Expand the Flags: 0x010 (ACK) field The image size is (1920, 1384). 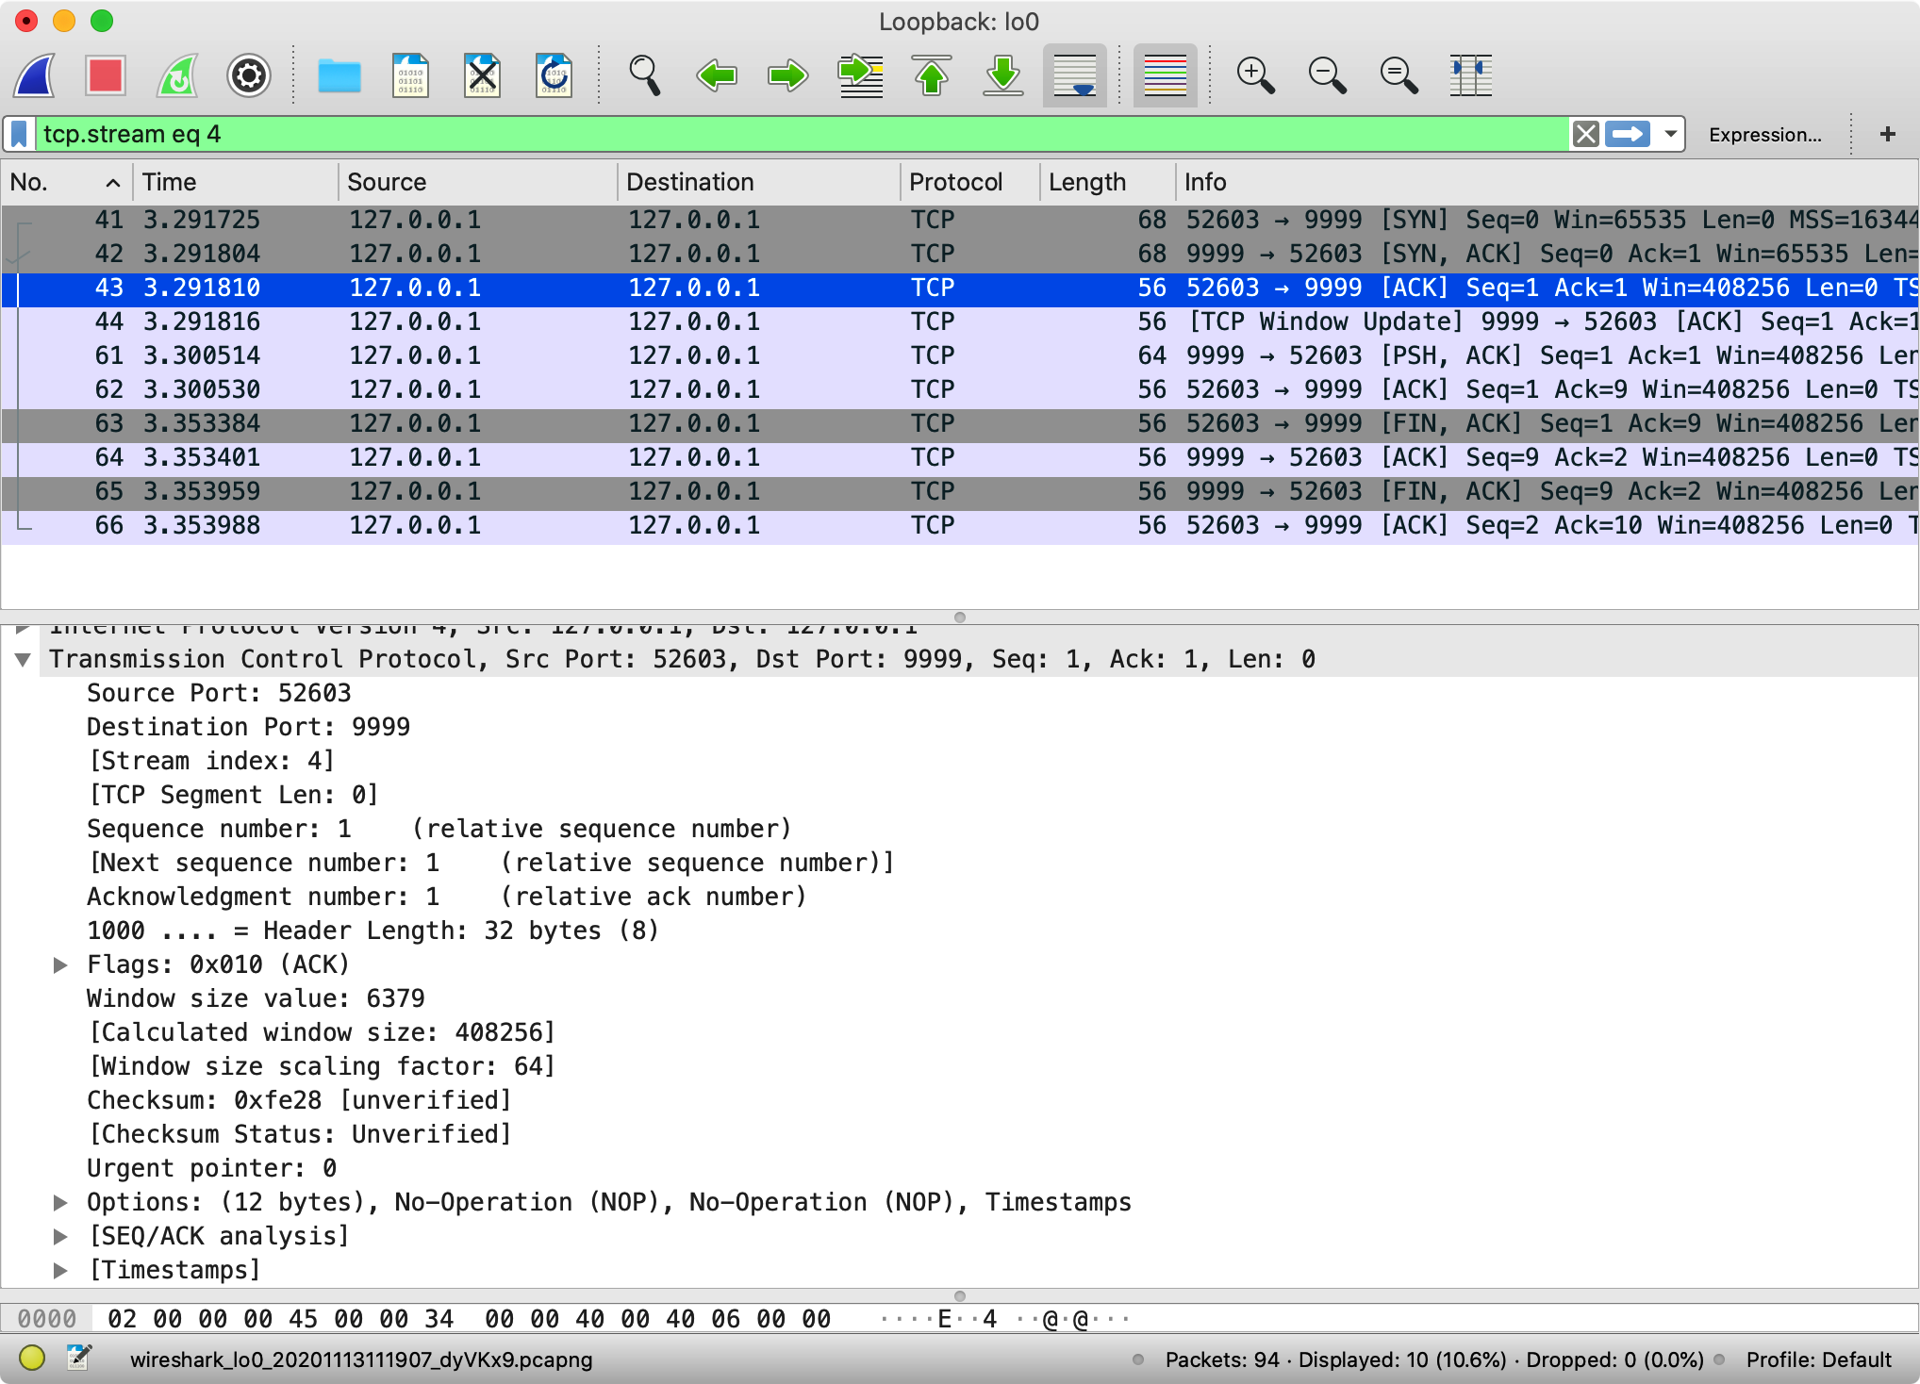tap(60, 964)
